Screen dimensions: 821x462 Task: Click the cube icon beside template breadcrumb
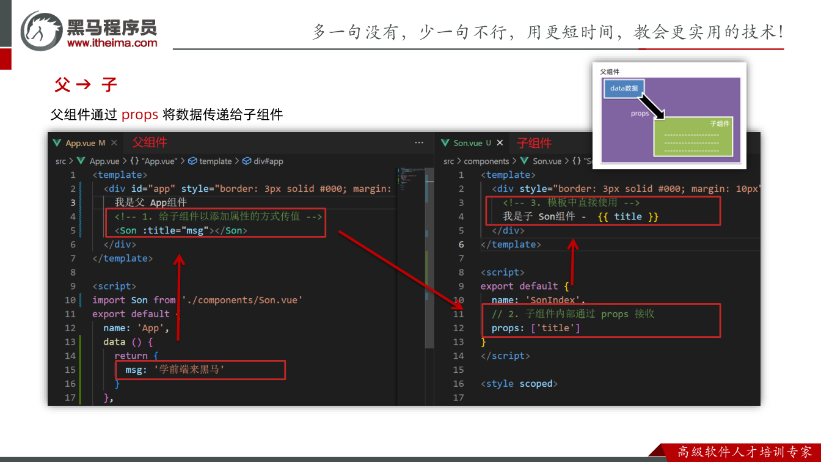point(192,161)
